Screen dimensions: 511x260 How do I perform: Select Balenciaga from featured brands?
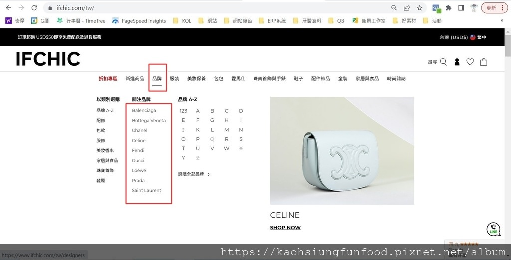pyautogui.click(x=144, y=110)
